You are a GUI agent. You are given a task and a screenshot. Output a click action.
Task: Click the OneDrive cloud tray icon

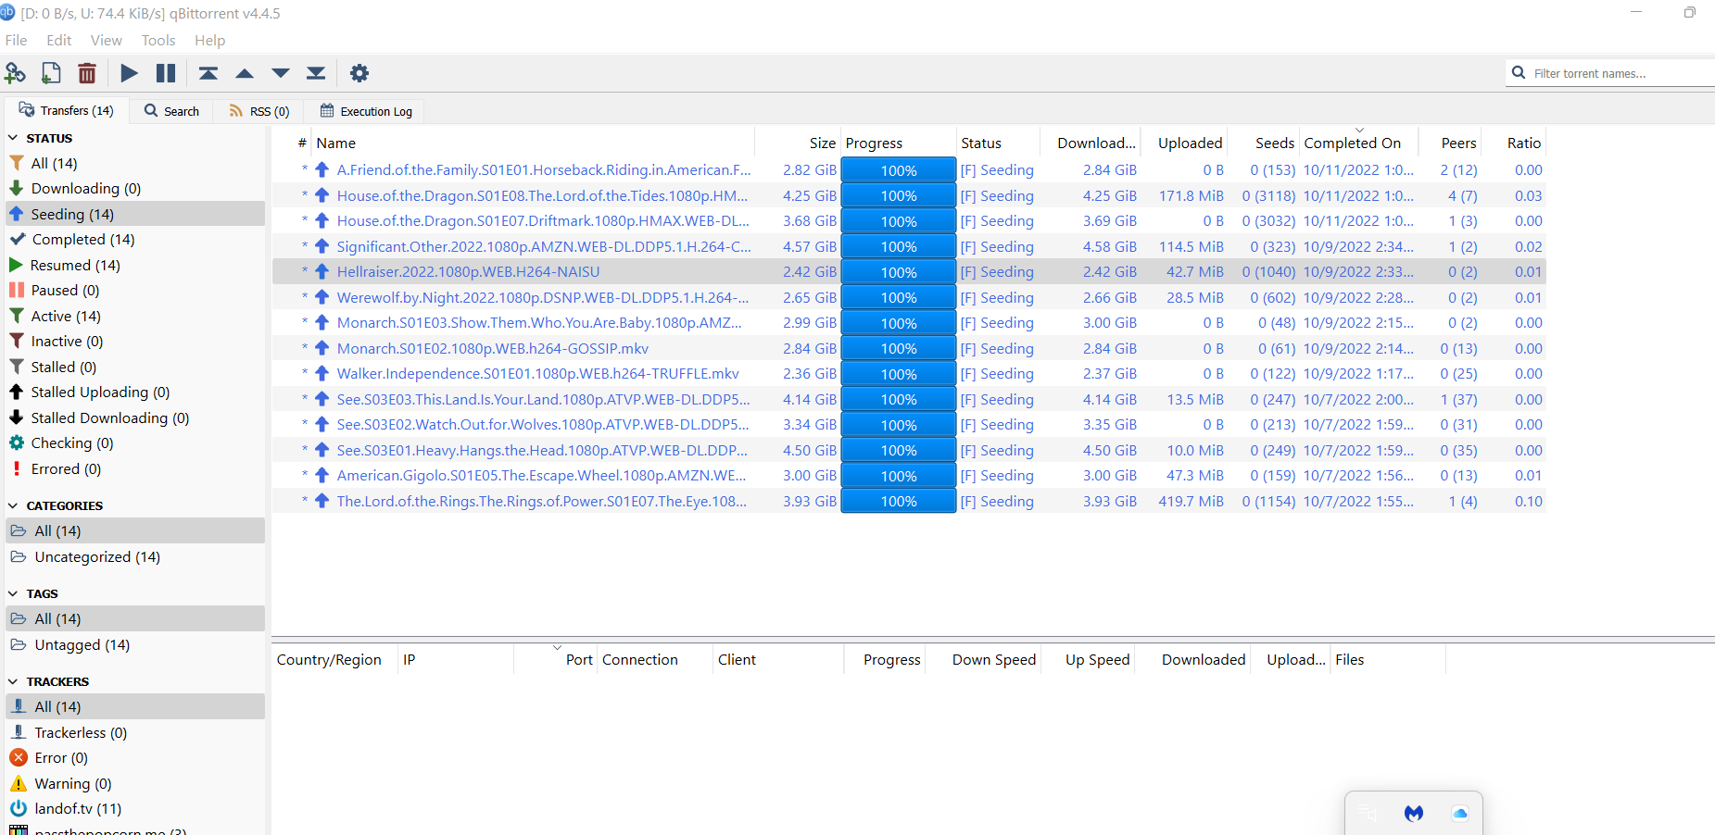pyautogui.click(x=1460, y=814)
